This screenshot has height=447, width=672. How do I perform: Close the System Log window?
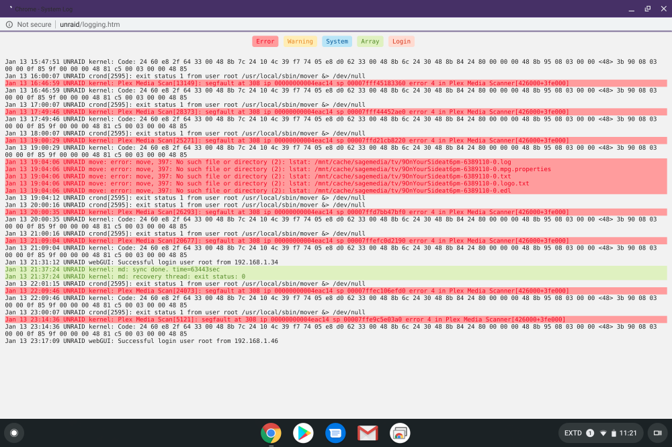pyautogui.click(x=663, y=9)
